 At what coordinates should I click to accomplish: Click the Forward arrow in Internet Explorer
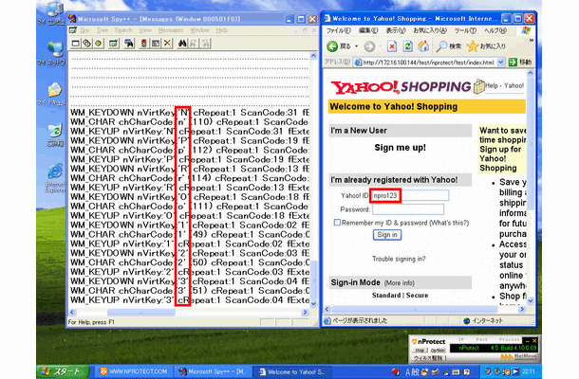point(369,46)
